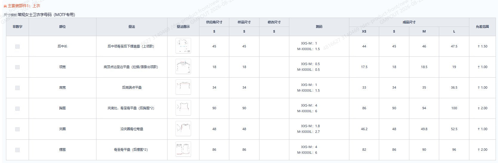The image size is (498, 163).
Task: Check the 非数字 box in 胸围 row
Action: point(17,108)
